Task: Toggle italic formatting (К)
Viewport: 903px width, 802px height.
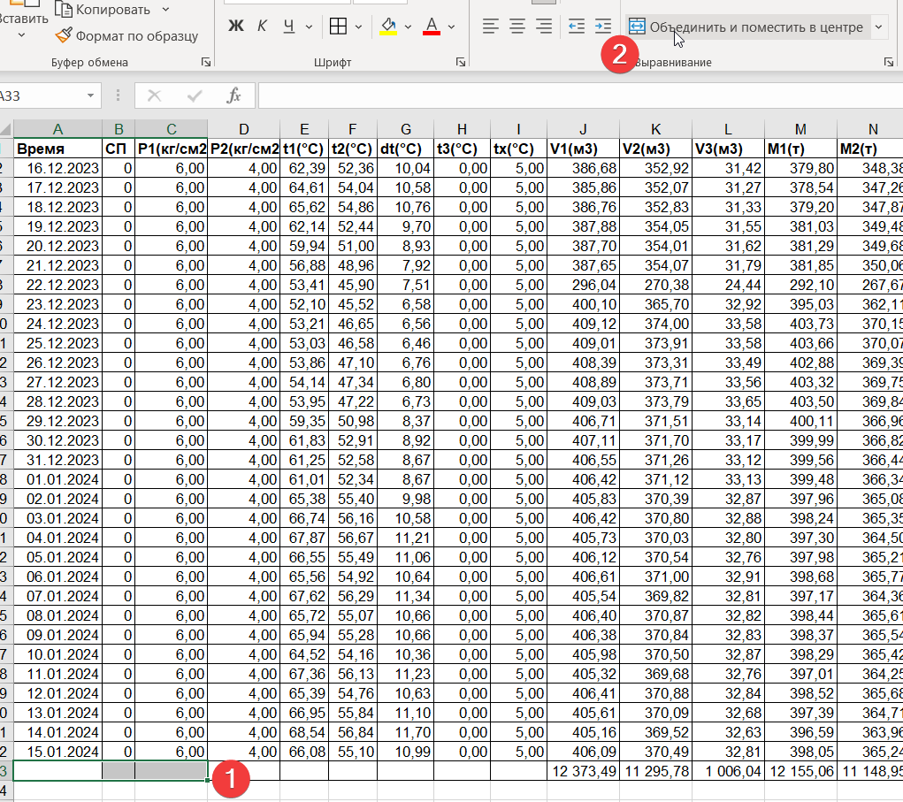Action: point(262,26)
